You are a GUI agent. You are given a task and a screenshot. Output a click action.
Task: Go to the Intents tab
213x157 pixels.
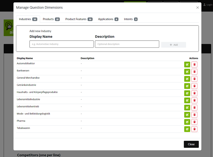131,19
